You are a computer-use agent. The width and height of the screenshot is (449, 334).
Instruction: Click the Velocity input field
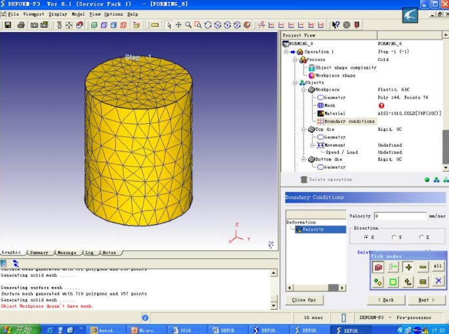[400, 216]
